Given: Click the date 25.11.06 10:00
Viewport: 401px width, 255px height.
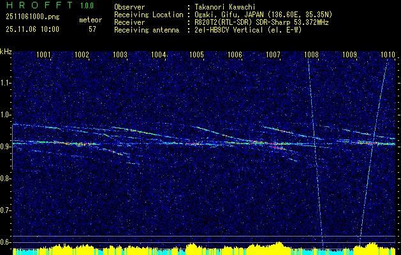Looking at the screenshot, I should coord(33,29).
